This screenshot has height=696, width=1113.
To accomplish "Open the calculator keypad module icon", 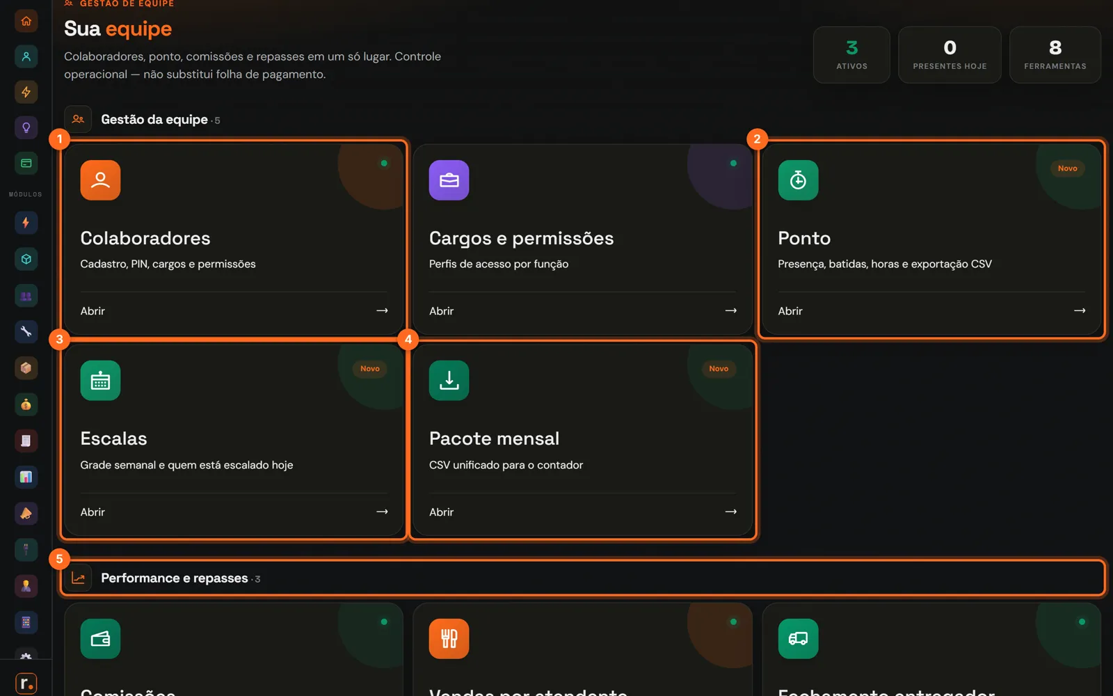I will 26,622.
